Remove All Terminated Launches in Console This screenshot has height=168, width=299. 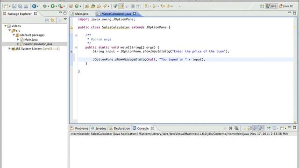tap(236, 128)
